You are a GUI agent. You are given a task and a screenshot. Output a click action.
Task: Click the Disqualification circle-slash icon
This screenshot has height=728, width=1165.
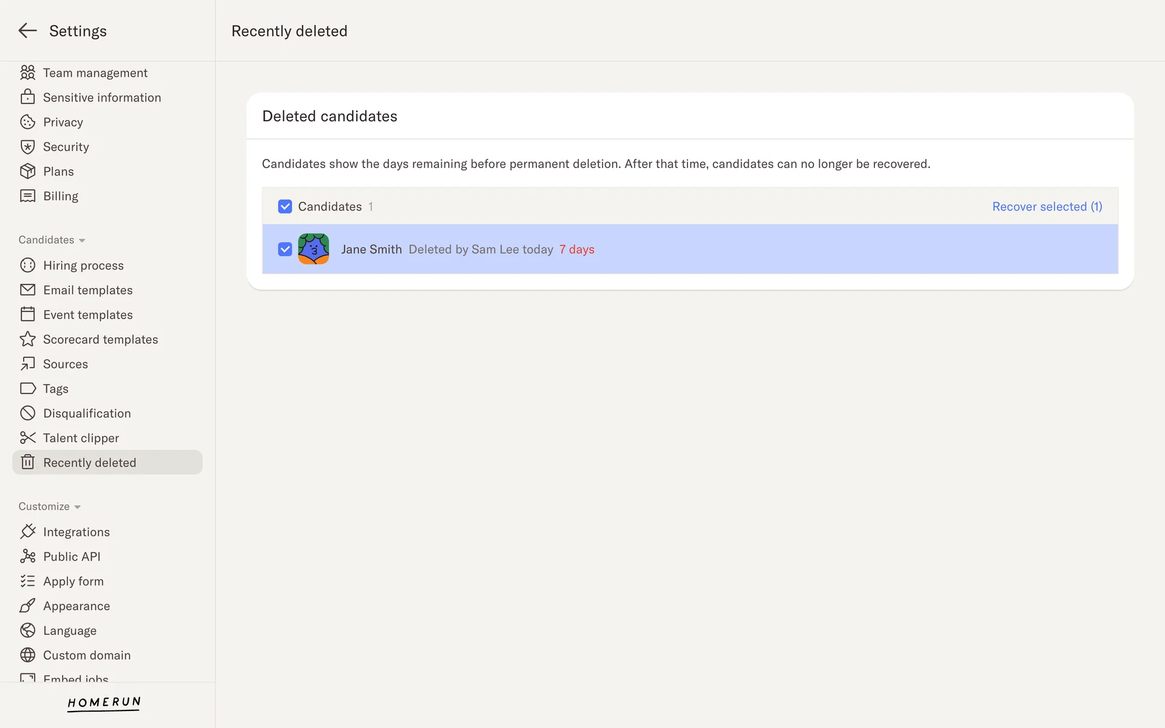point(28,414)
